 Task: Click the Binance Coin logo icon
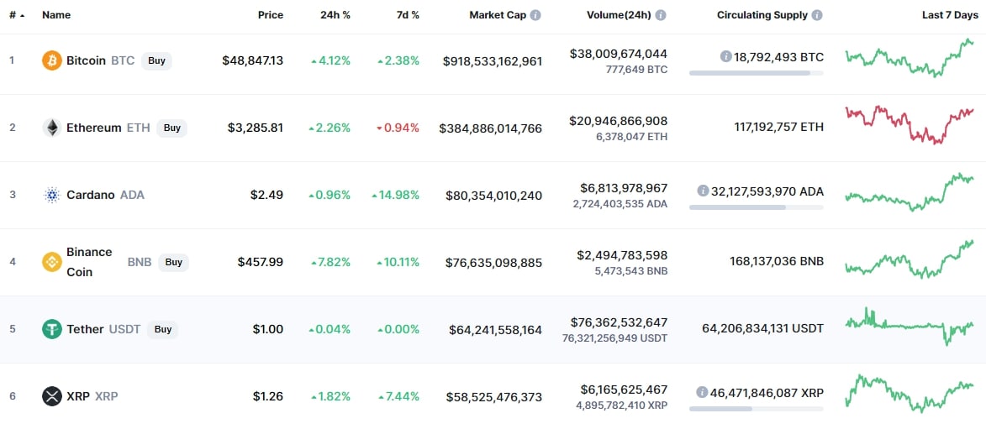51,262
